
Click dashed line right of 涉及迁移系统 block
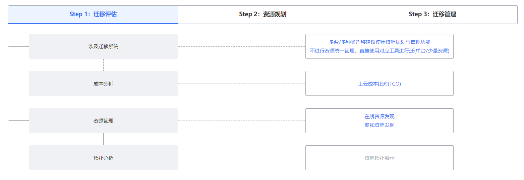coord(241,46)
